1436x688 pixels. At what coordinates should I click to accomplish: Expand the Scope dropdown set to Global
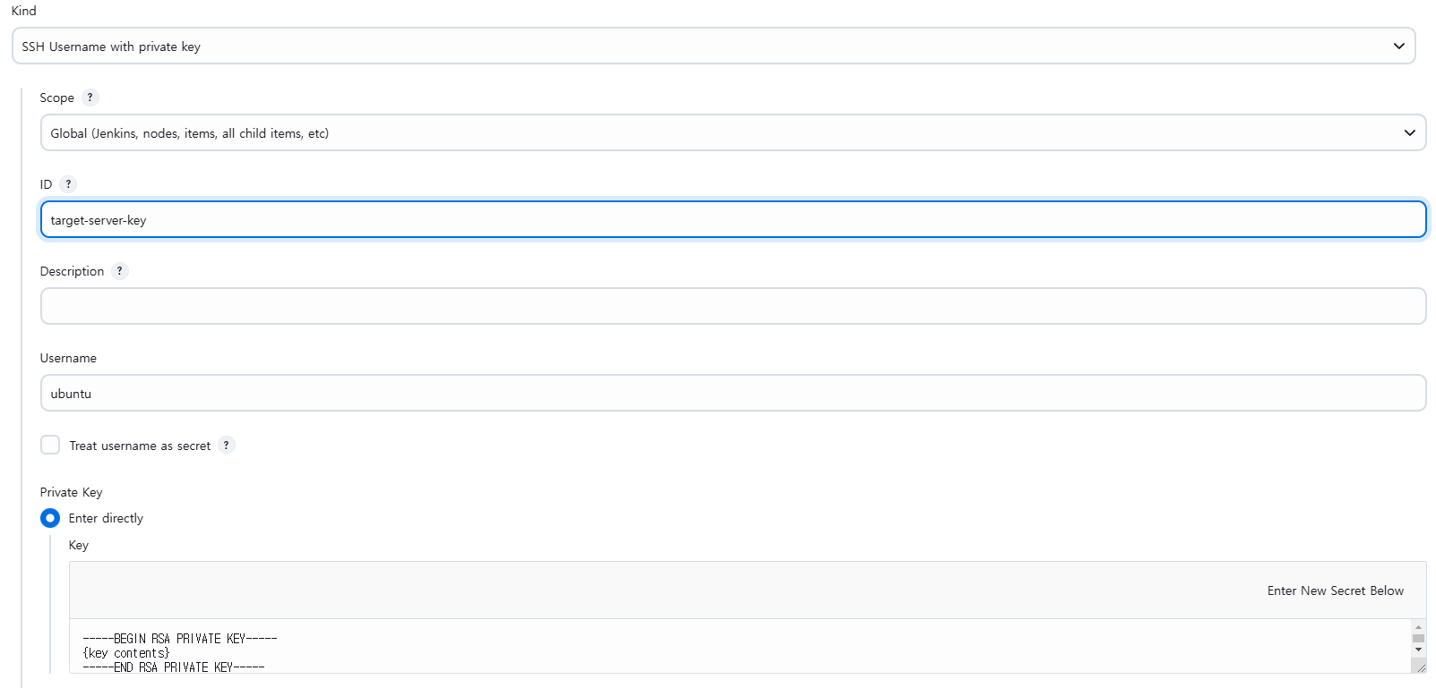point(733,132)
